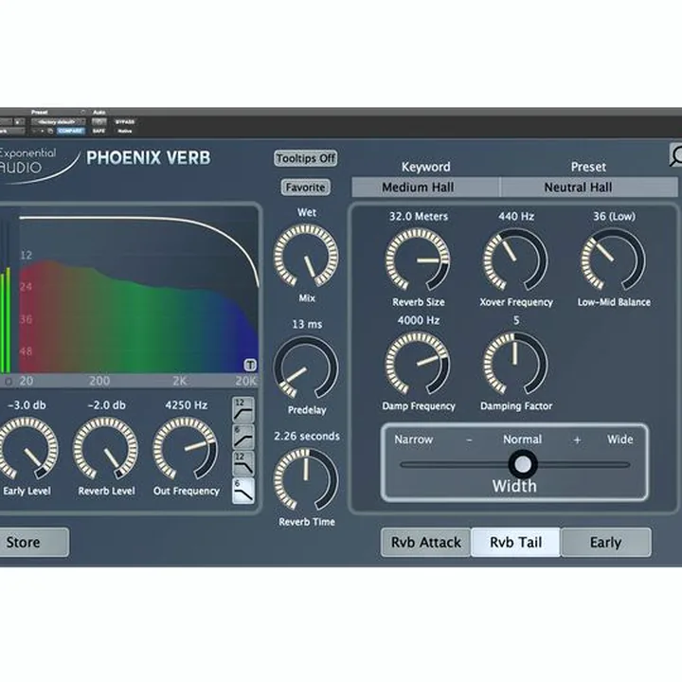Click the 36 (Low) value

[x=614, y=216]
